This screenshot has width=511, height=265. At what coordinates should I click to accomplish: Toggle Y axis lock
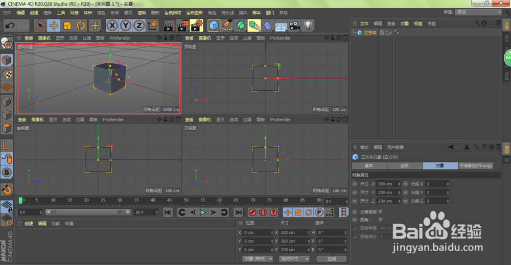126,26
